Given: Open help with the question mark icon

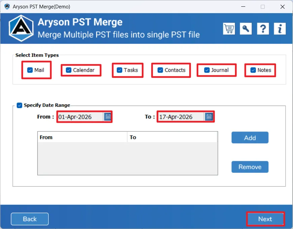Looking at the screenshot, I should pos(263,29).
